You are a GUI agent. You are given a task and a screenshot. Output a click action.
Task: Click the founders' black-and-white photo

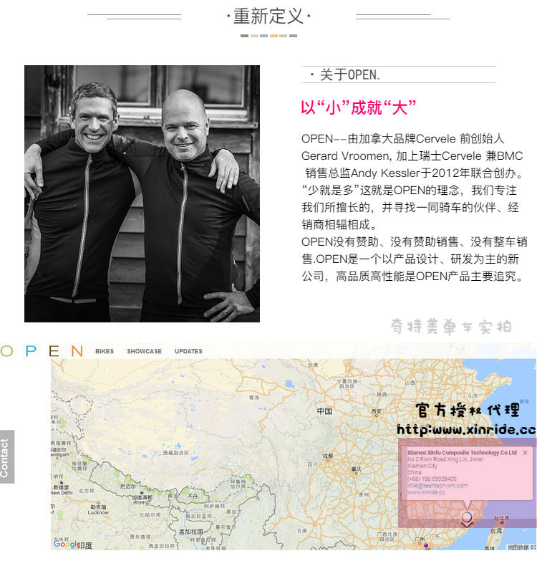142,193
